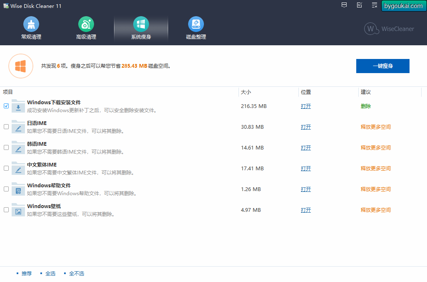Open the 常规清理 broom icon
The width and height of the screenshot is (427, 282).
coord(31,24)
